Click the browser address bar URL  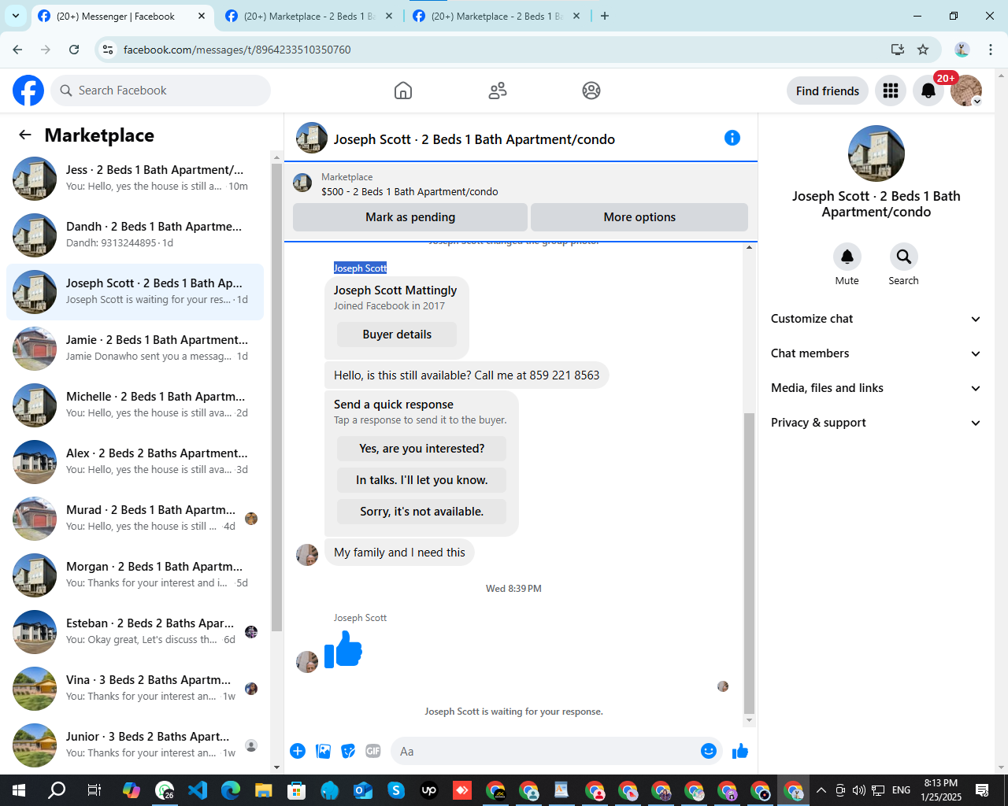tap(237, 50)
